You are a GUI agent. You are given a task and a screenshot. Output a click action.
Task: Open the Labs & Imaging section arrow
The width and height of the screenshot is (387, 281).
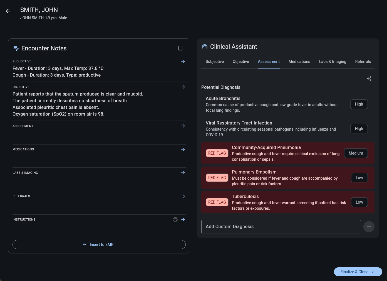(x=183, y=173)
